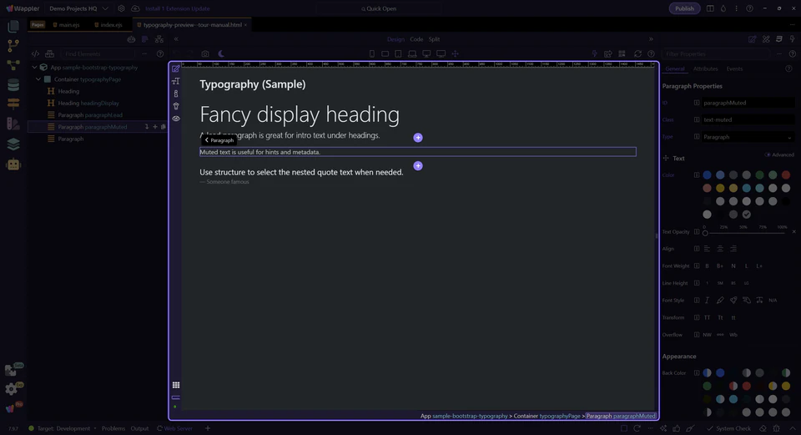801x435 pixels.
Task: Click the grid dots icon at canvas bottom-left
Action: click(176, 385)
